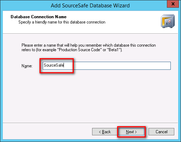This screenshot has width=181, height=142.
Task: Close the Add SourceSafe Database Wizard window
Action: (173, 4)
